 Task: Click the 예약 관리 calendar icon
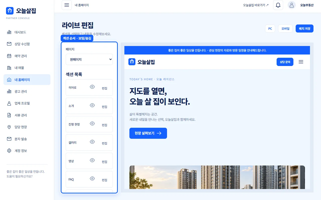[x=9, y=56]
